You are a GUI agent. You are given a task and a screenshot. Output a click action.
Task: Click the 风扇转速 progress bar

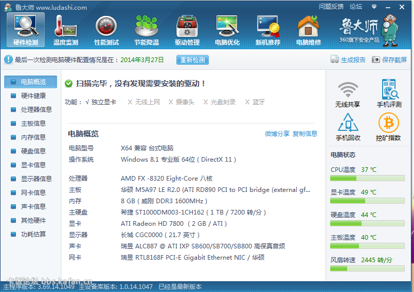(x=367, y=268)
